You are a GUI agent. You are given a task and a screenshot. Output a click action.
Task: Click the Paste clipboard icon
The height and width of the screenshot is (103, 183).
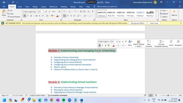point(4,12)
